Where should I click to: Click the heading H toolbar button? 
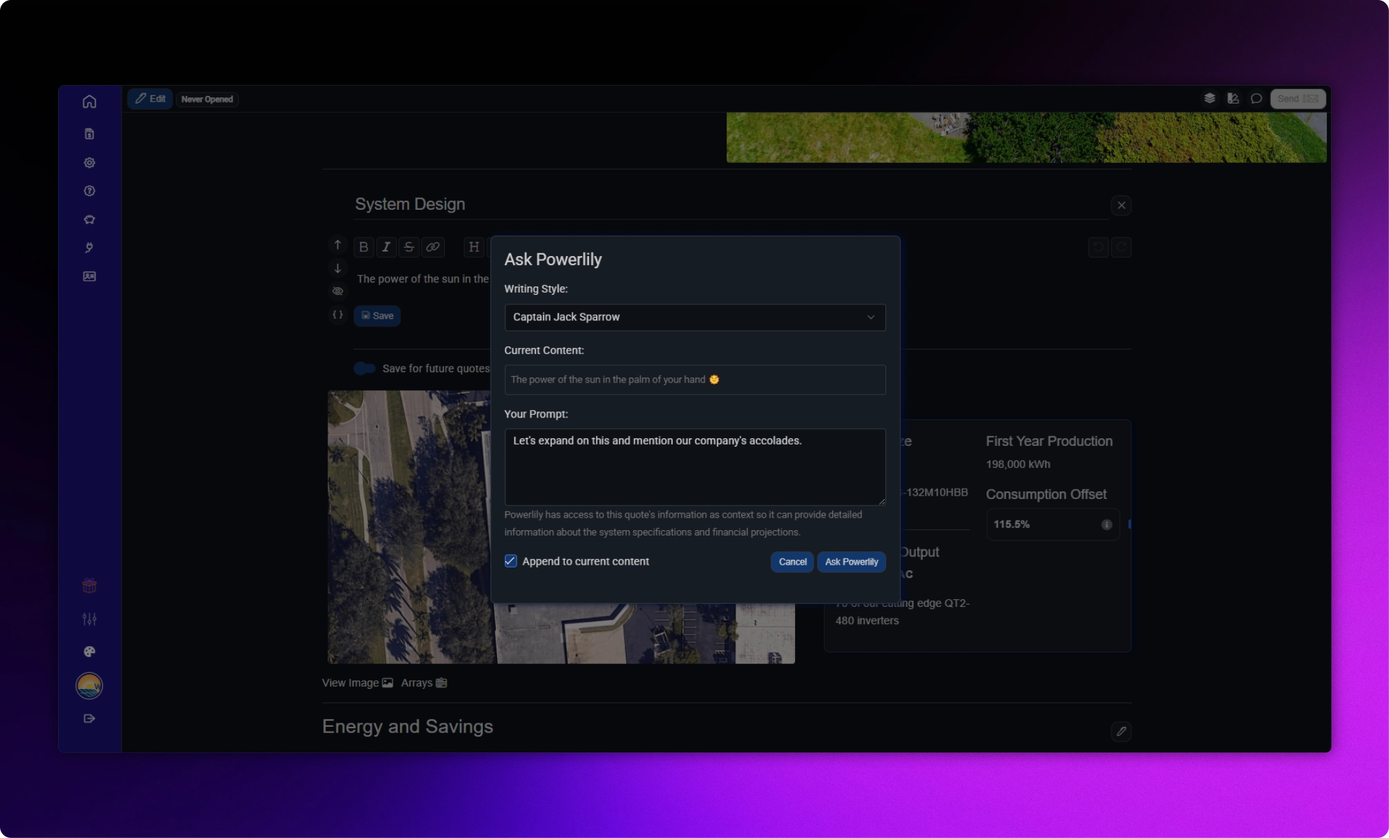click(474, 247)
